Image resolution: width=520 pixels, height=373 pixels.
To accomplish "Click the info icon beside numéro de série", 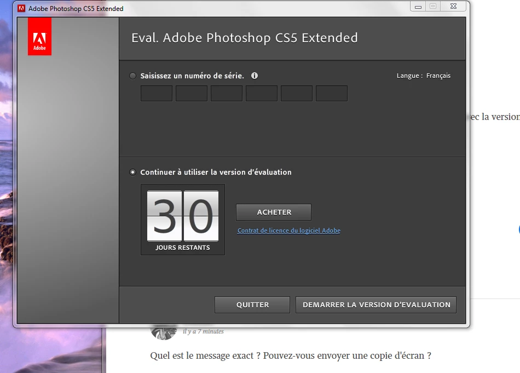I will (x=255, y=76).
